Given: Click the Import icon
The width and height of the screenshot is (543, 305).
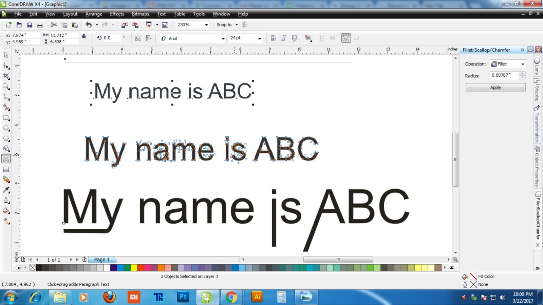Looking at the screenshot, I should pos(125,25).
